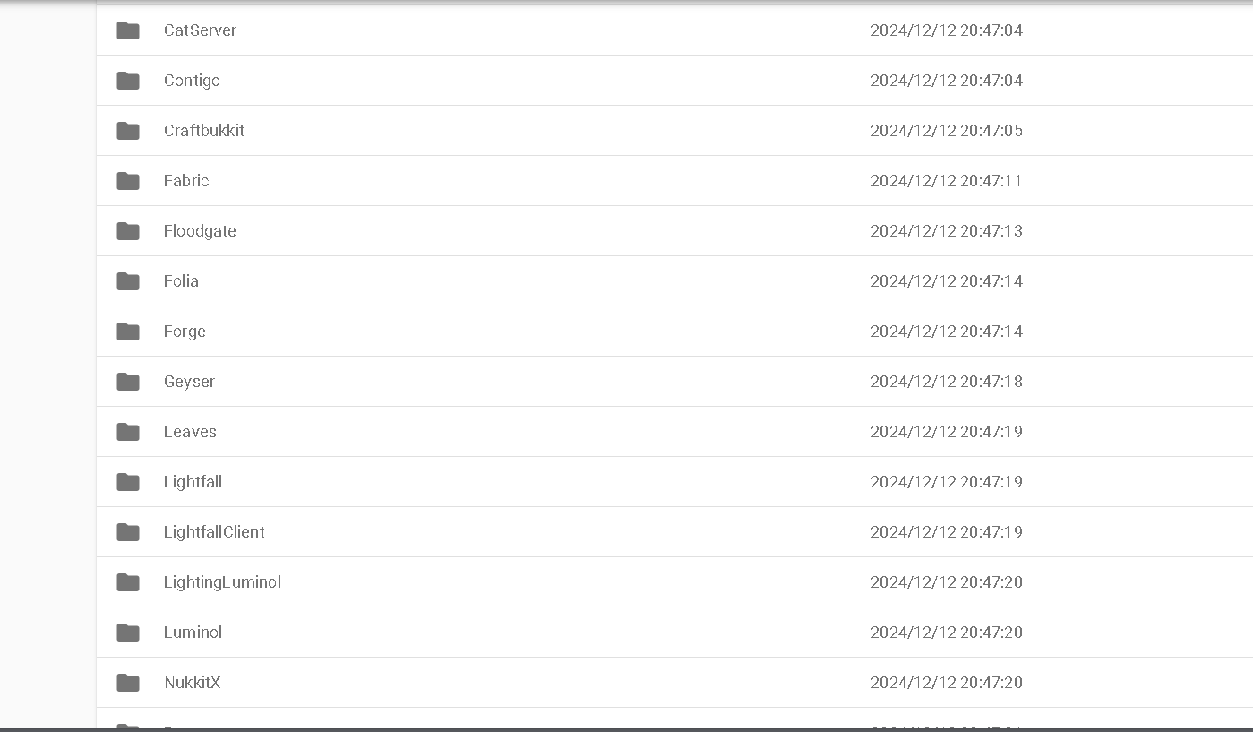Click the Geyser folder icon
Screen dimensions: 1253x732
[128, 382]
